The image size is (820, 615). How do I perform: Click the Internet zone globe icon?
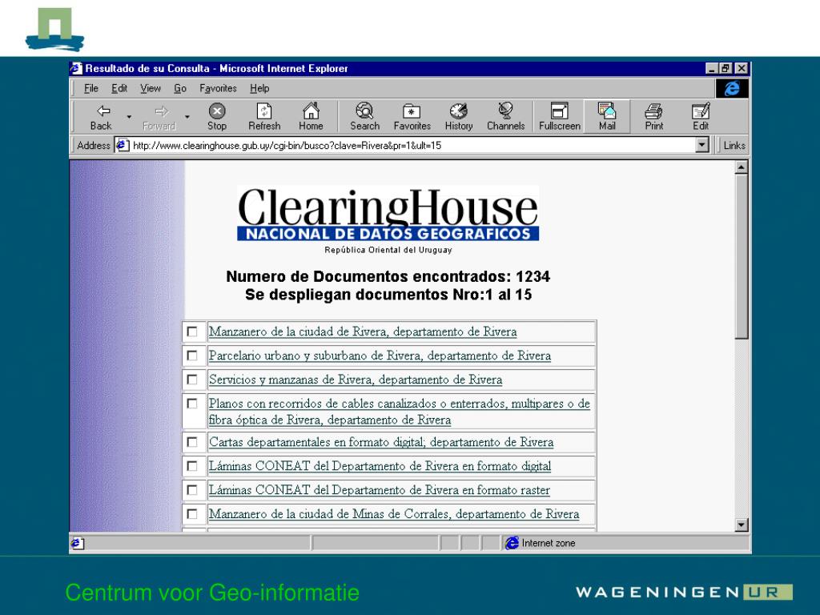pos(512,543)
